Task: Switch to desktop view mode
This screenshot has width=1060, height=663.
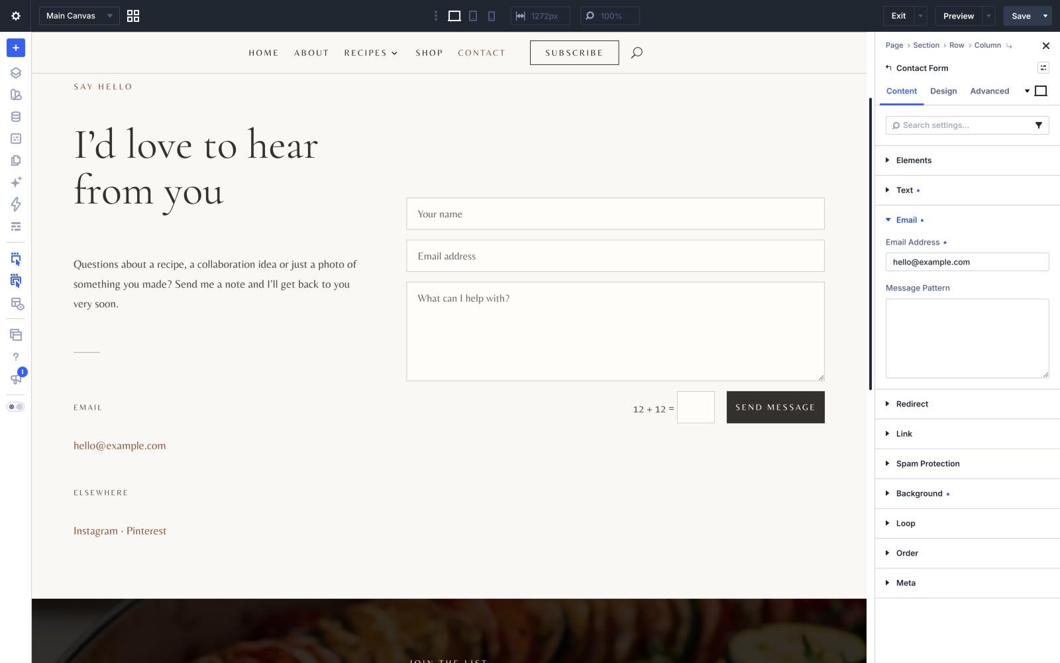Action: point(454,16)
